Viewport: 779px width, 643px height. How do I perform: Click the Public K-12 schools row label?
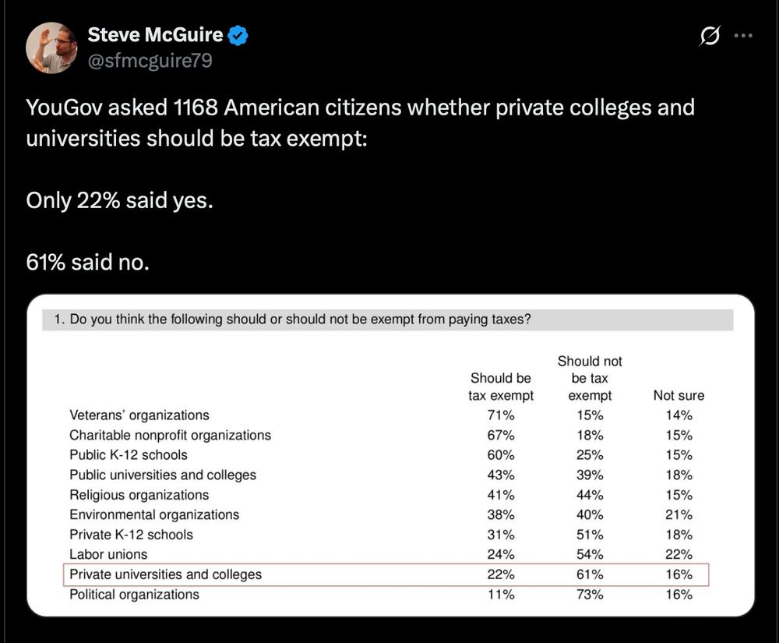(129, 455)
